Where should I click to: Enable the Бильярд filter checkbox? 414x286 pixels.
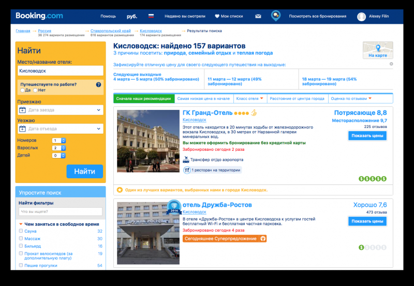point(21,246)
